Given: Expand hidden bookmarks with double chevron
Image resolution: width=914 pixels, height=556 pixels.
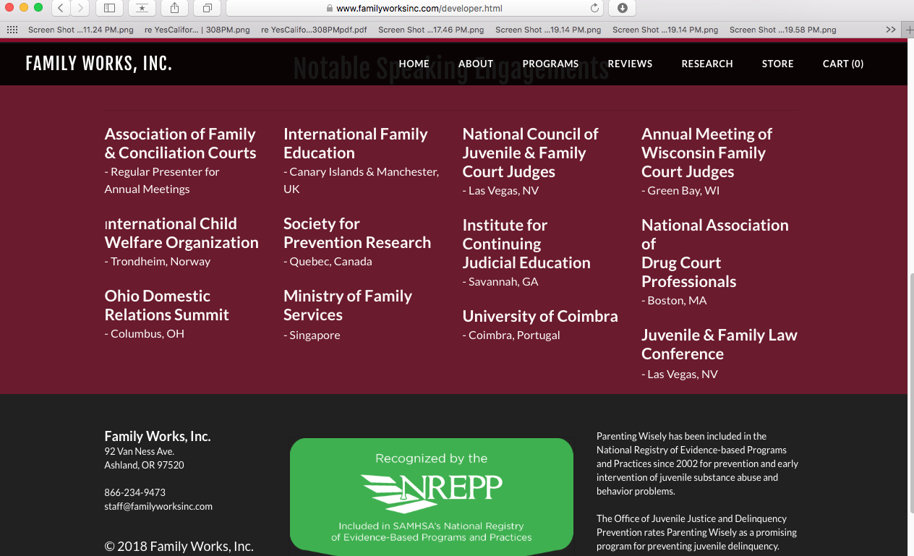Looking at the screenshot, I should pyautogui.click(x=890, y=30).
